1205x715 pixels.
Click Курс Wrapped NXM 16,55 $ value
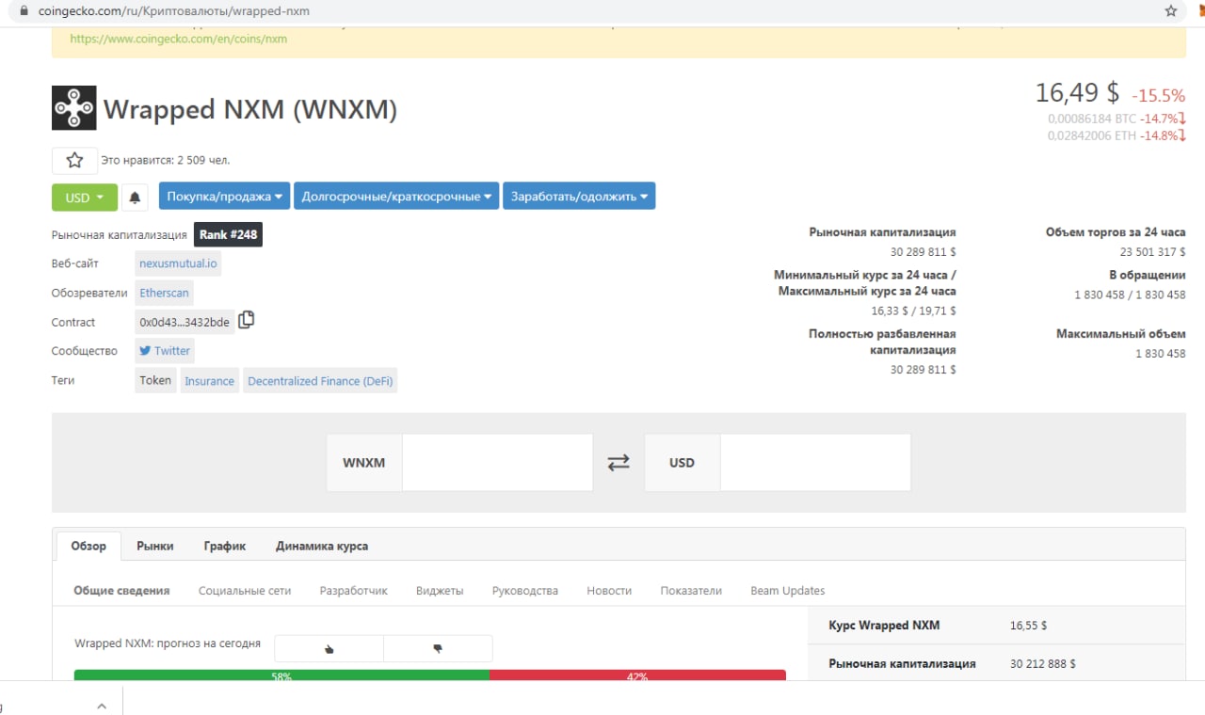pos(1028,625)
